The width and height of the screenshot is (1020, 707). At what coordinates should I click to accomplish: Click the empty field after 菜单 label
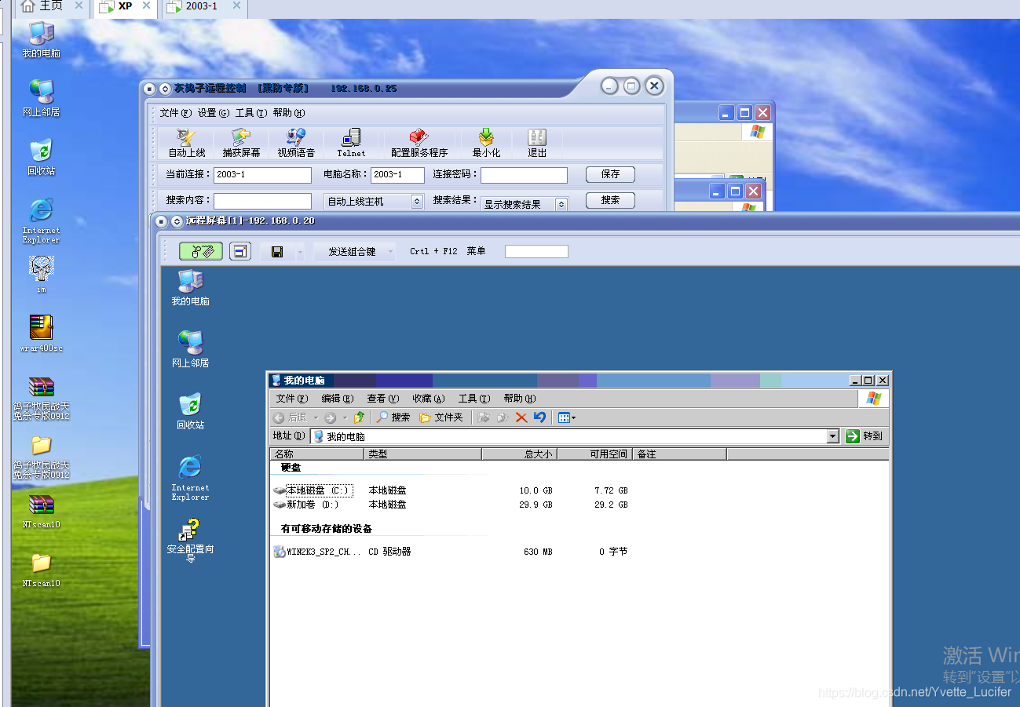[x=536, y=251]
